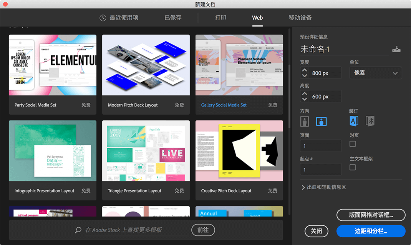This screenshot has height=245, width=411.
Task: Select Party Social Media Set thumbnail
Action: point(53,65)
